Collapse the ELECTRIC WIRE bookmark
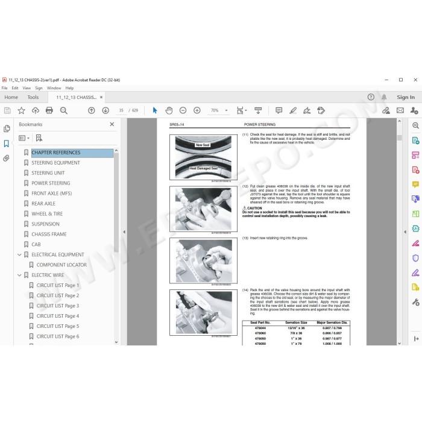The height and width of the screenshot is (422, 422). [19, 275]
